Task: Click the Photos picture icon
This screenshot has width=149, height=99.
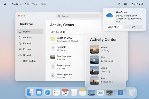Action: 20,49
